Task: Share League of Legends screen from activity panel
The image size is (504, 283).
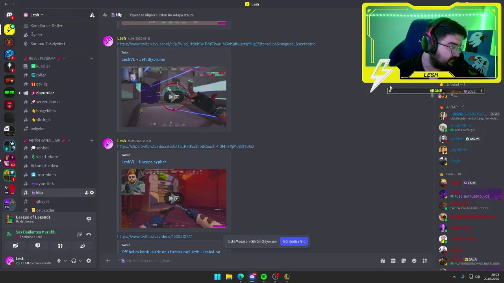Action: [89, 219]
